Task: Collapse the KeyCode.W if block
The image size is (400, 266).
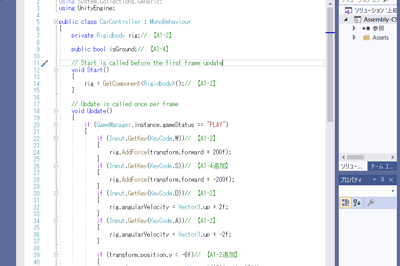Action: [56, 139]
